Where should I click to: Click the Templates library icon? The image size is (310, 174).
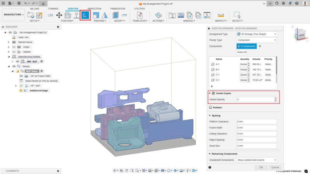tap(140, 15)
